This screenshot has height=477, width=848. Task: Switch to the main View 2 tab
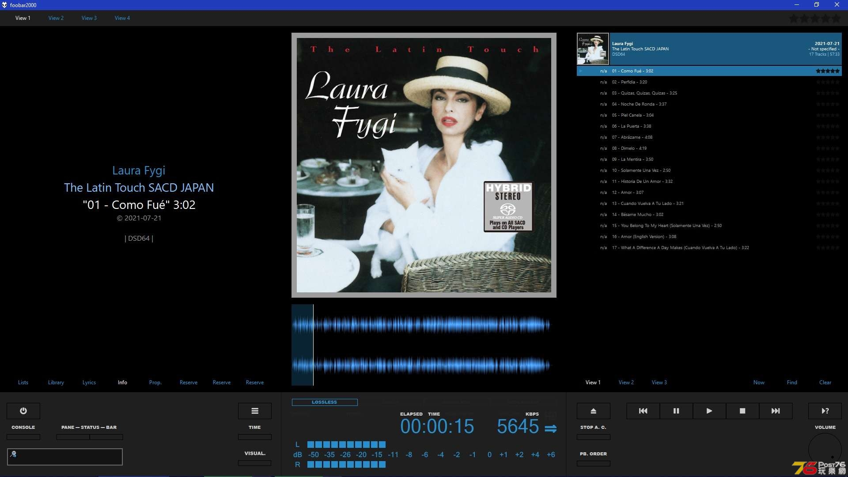56,18
